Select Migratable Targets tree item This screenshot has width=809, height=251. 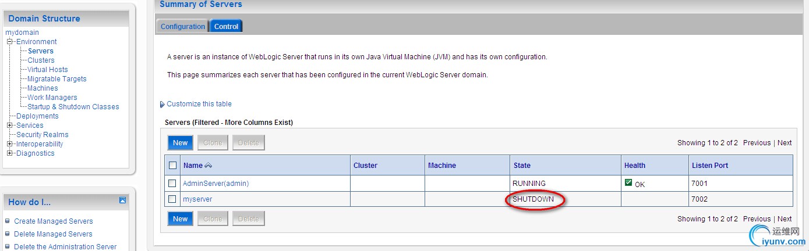coord(57,79)
